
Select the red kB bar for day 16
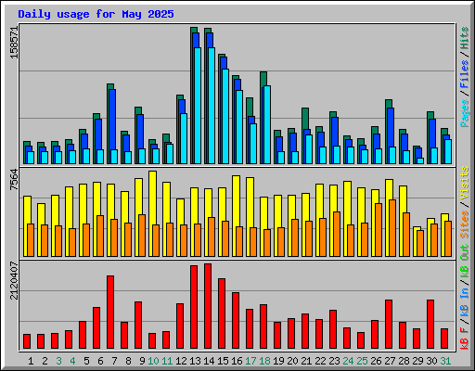[x=236, y=320]
